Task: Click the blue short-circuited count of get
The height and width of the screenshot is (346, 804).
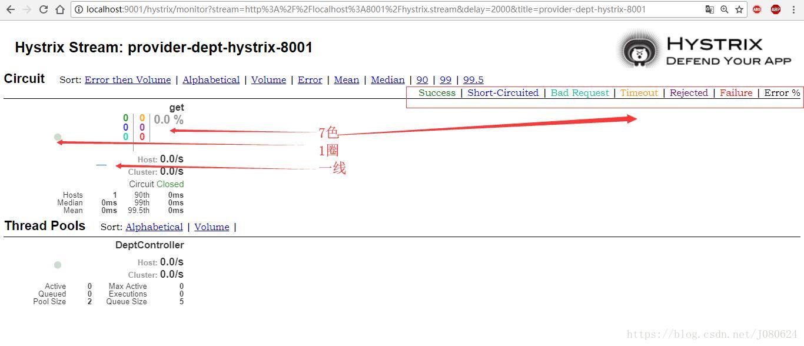Action: point(126,128)
